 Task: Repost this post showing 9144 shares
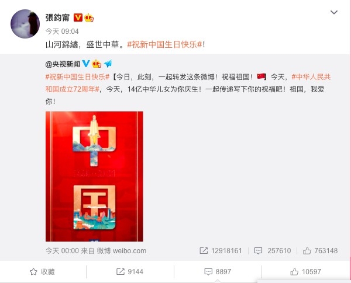(130, 272)
